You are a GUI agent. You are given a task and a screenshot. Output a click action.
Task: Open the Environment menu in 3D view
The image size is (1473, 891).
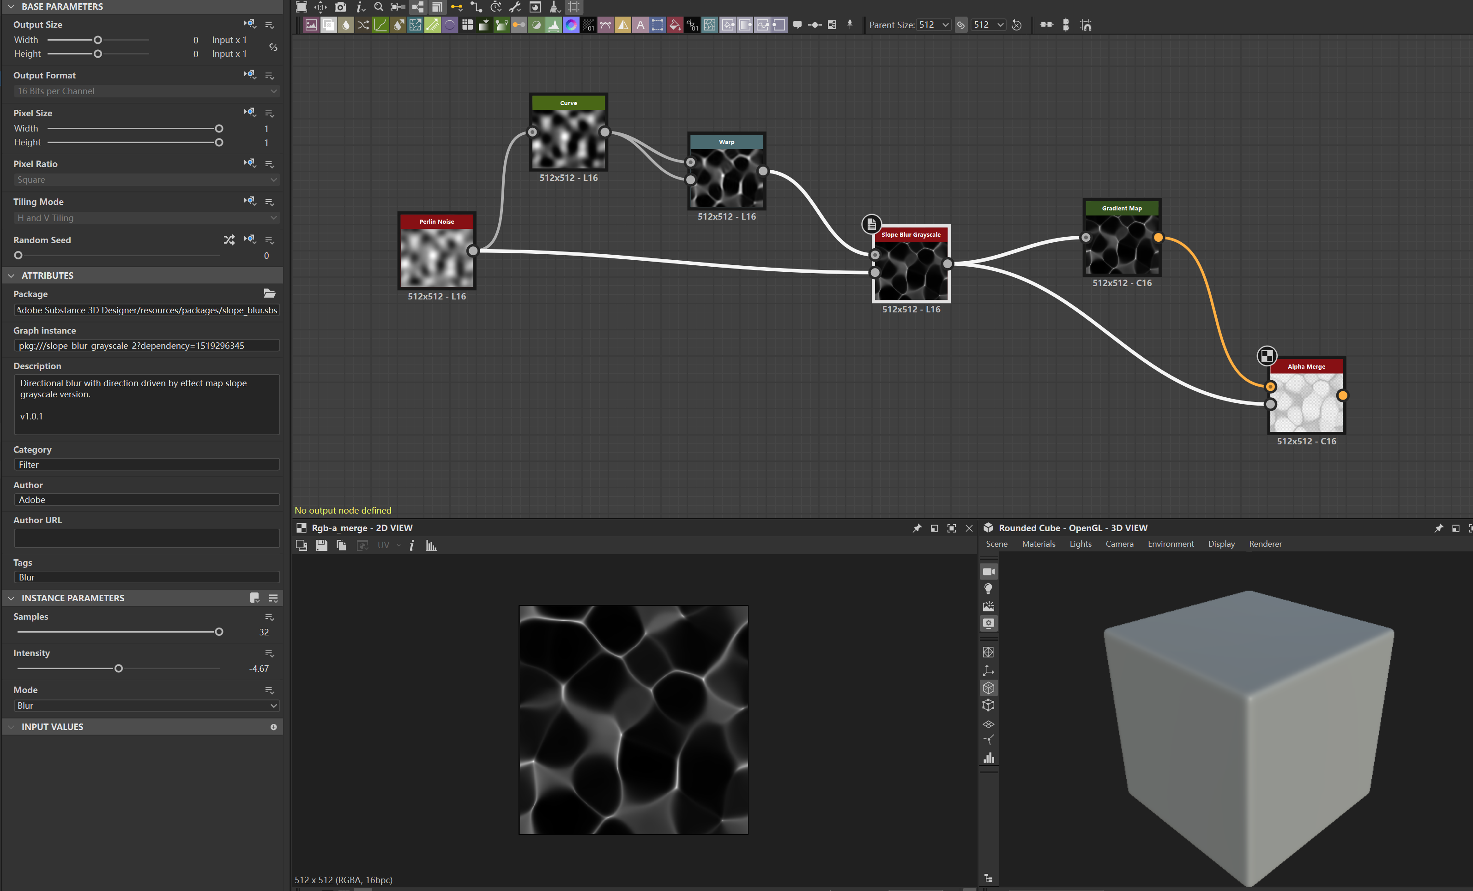click(1170, 544)
